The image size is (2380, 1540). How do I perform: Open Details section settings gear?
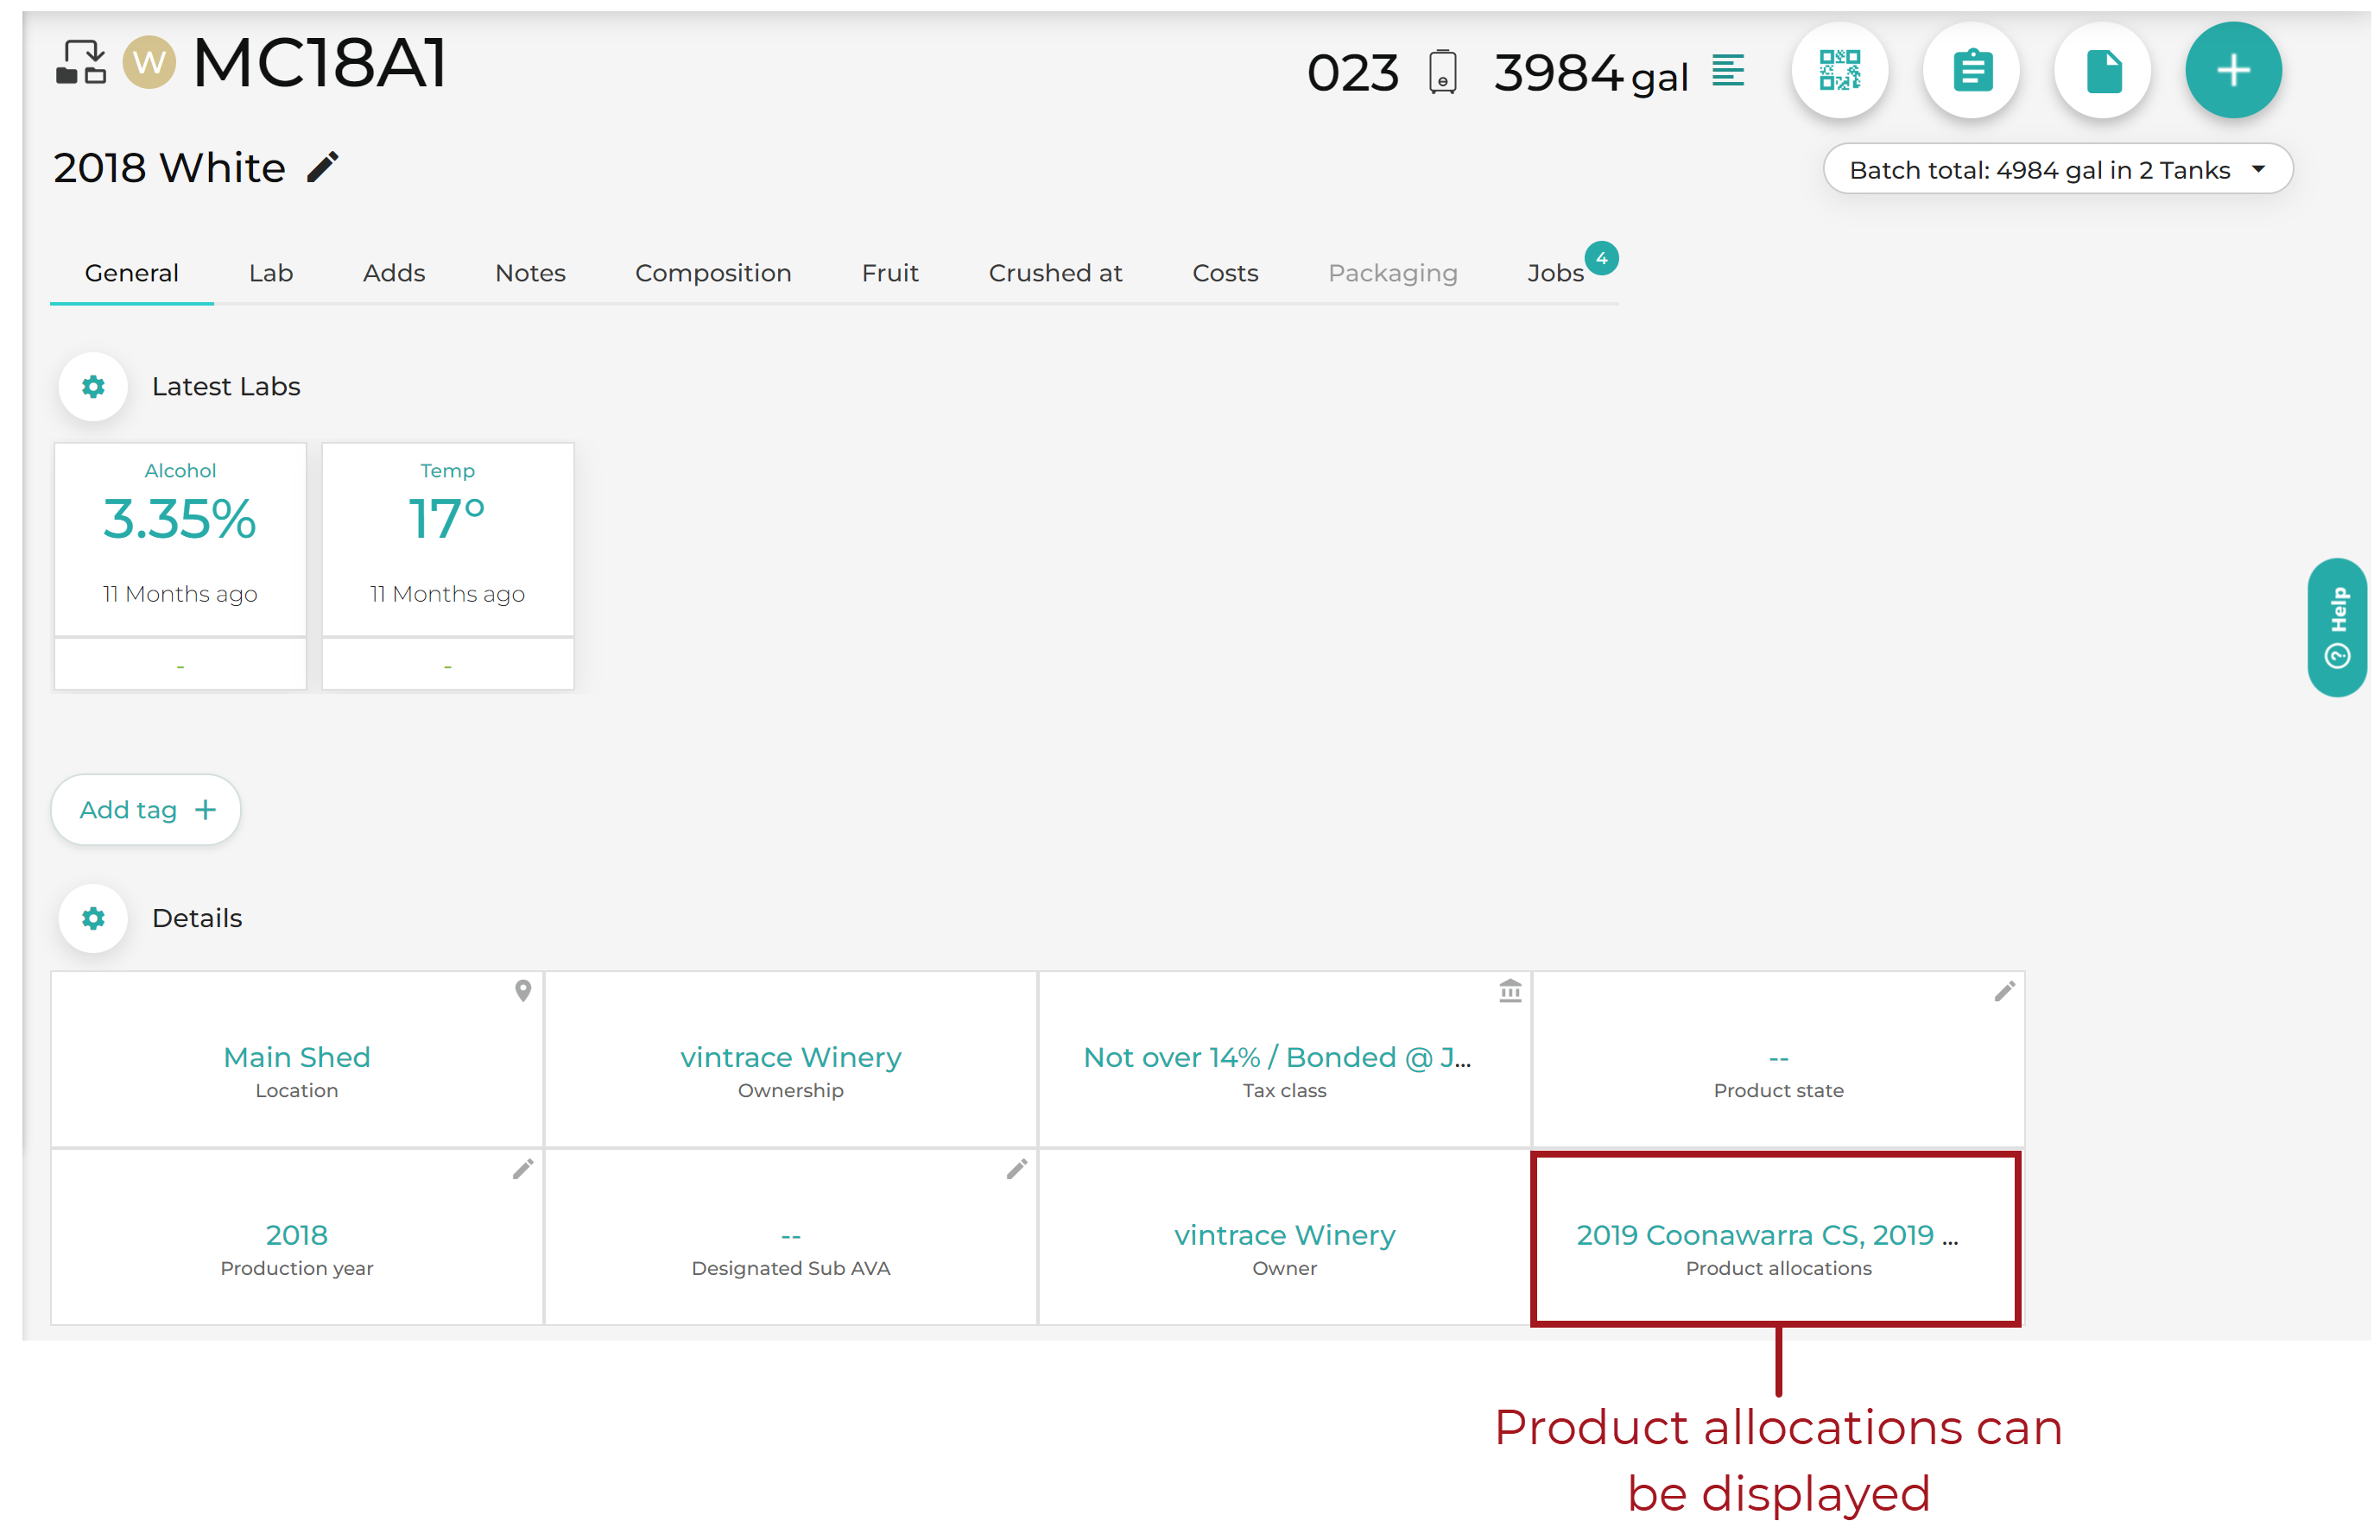click(x=93, y=918)
